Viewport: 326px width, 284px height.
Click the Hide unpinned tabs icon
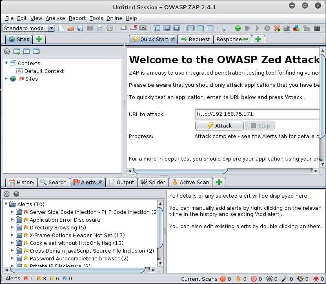[x=133, y=28]
